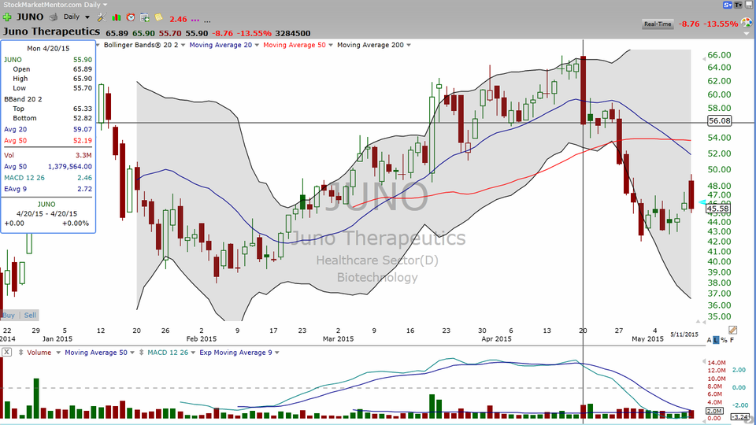Click the color wheel icon in top right
The height and width of the screenshot is (425, 756).
[747, 22]
